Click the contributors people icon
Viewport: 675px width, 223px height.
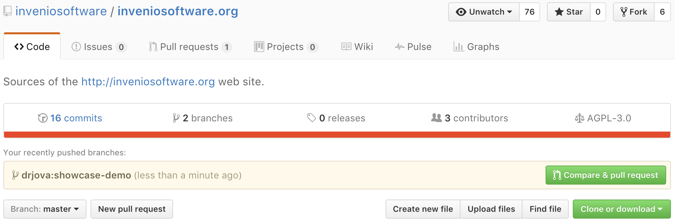[436, 118]
